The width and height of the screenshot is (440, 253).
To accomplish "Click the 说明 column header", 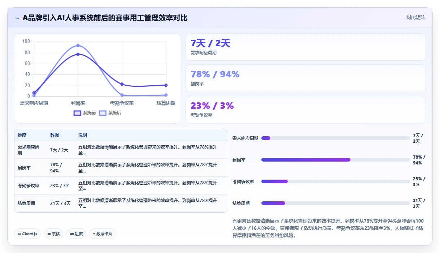I will click(x=83, y=135).
